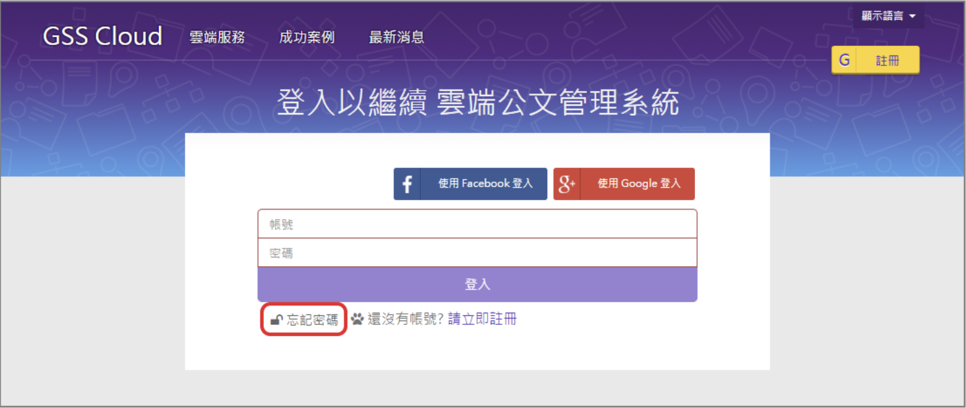This screenshot has width=966, height=408.
Task: Open the 雲端服務 menu item
Action: click(x=217, y=37)
